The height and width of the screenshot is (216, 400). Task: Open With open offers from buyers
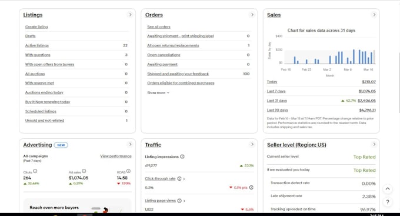pos(49,64)
